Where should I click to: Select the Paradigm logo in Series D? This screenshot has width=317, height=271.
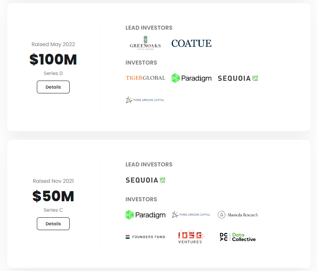click(x=191, y=78)
